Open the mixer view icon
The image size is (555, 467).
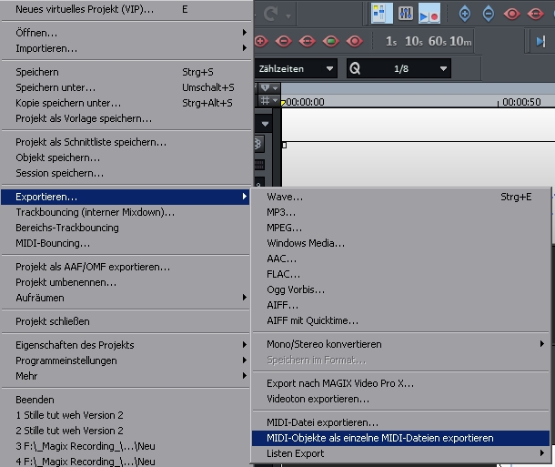404,15
